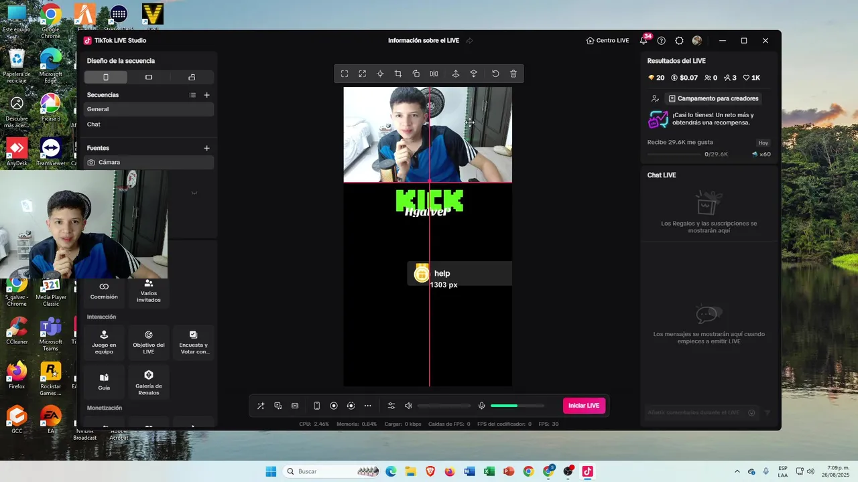
Task: Move the layer up with the raise icon
Action: click(456, 74)
